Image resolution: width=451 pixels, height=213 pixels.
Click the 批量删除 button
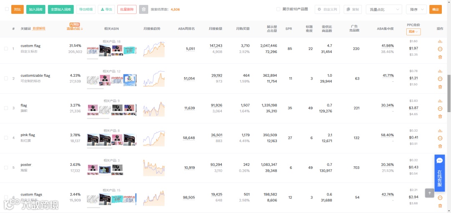coord(127,10)
